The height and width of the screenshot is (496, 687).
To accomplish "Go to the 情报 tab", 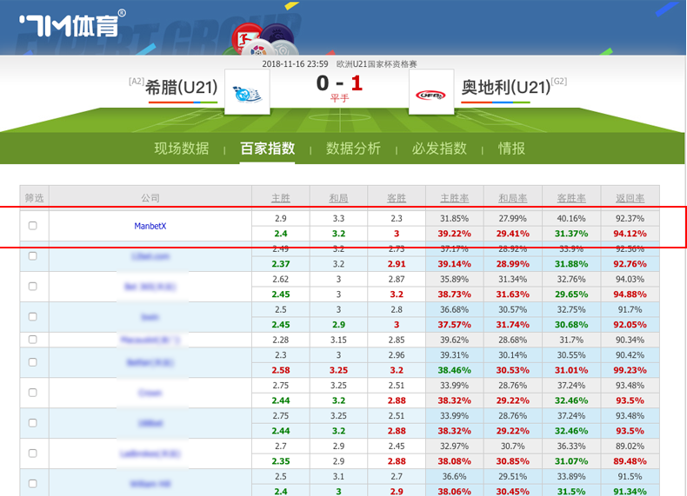I will 511,149.
